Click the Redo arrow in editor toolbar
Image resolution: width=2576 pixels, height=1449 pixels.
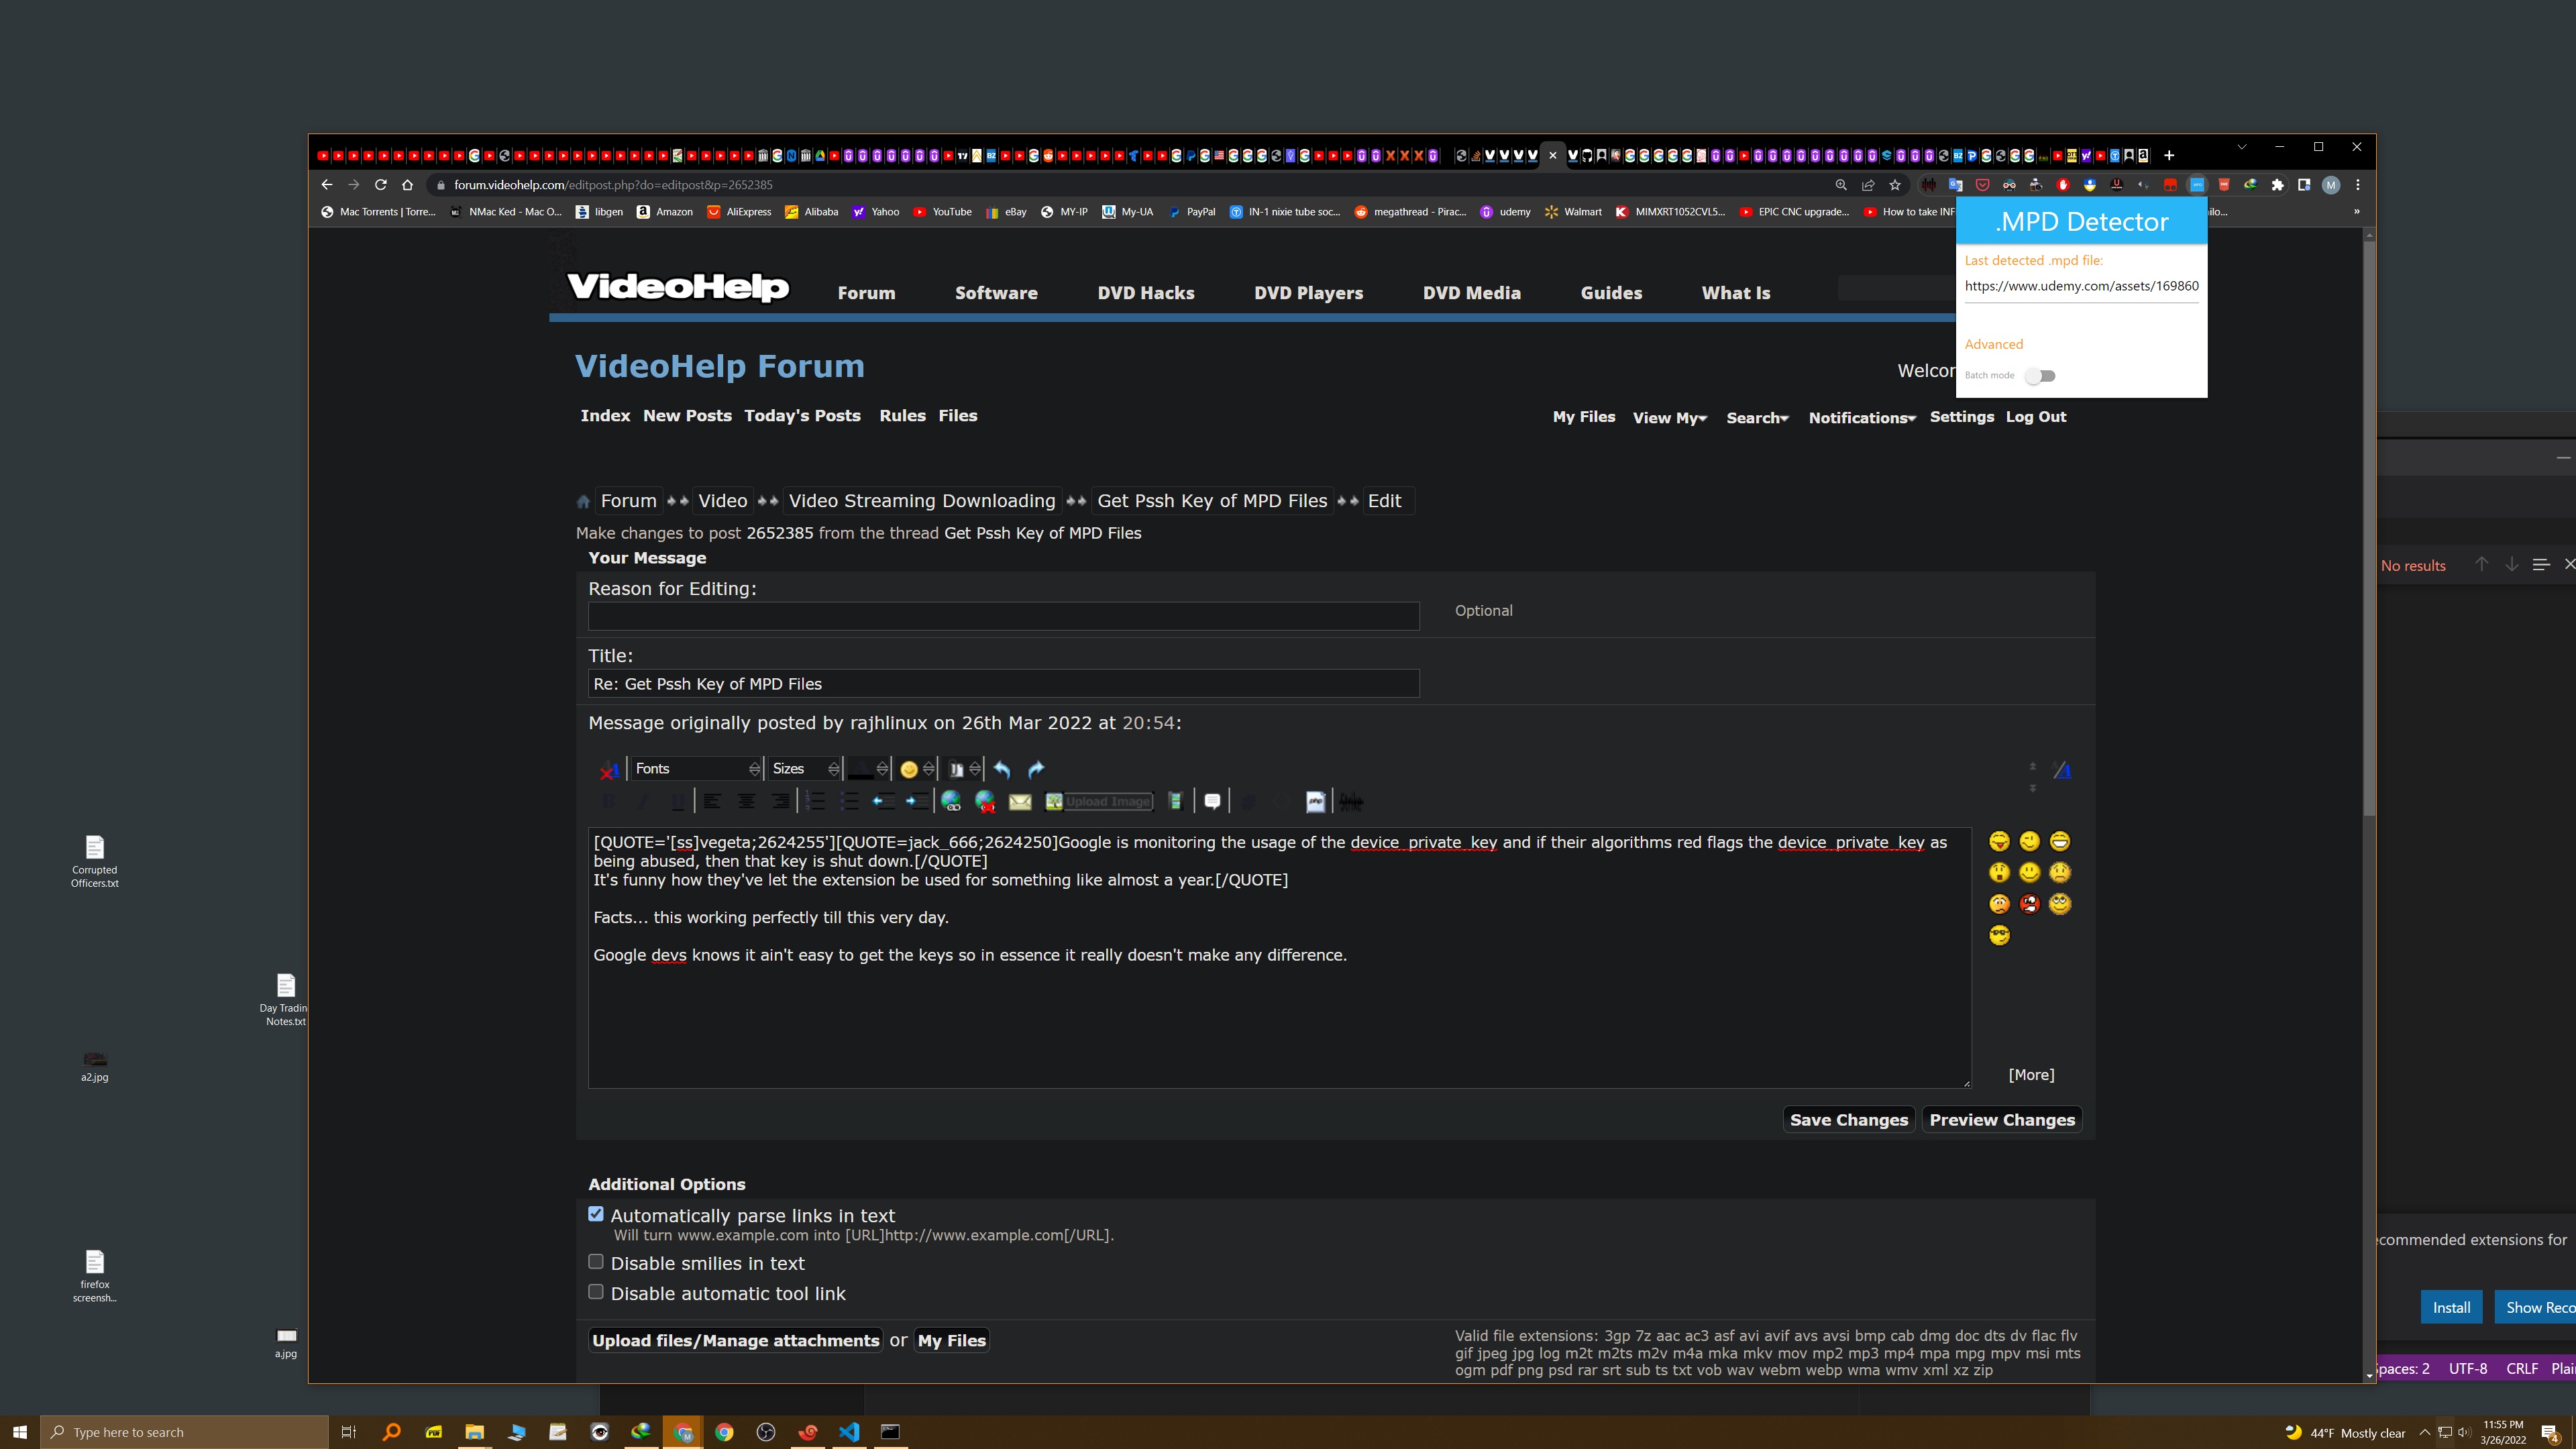(x=1036, y=769)
